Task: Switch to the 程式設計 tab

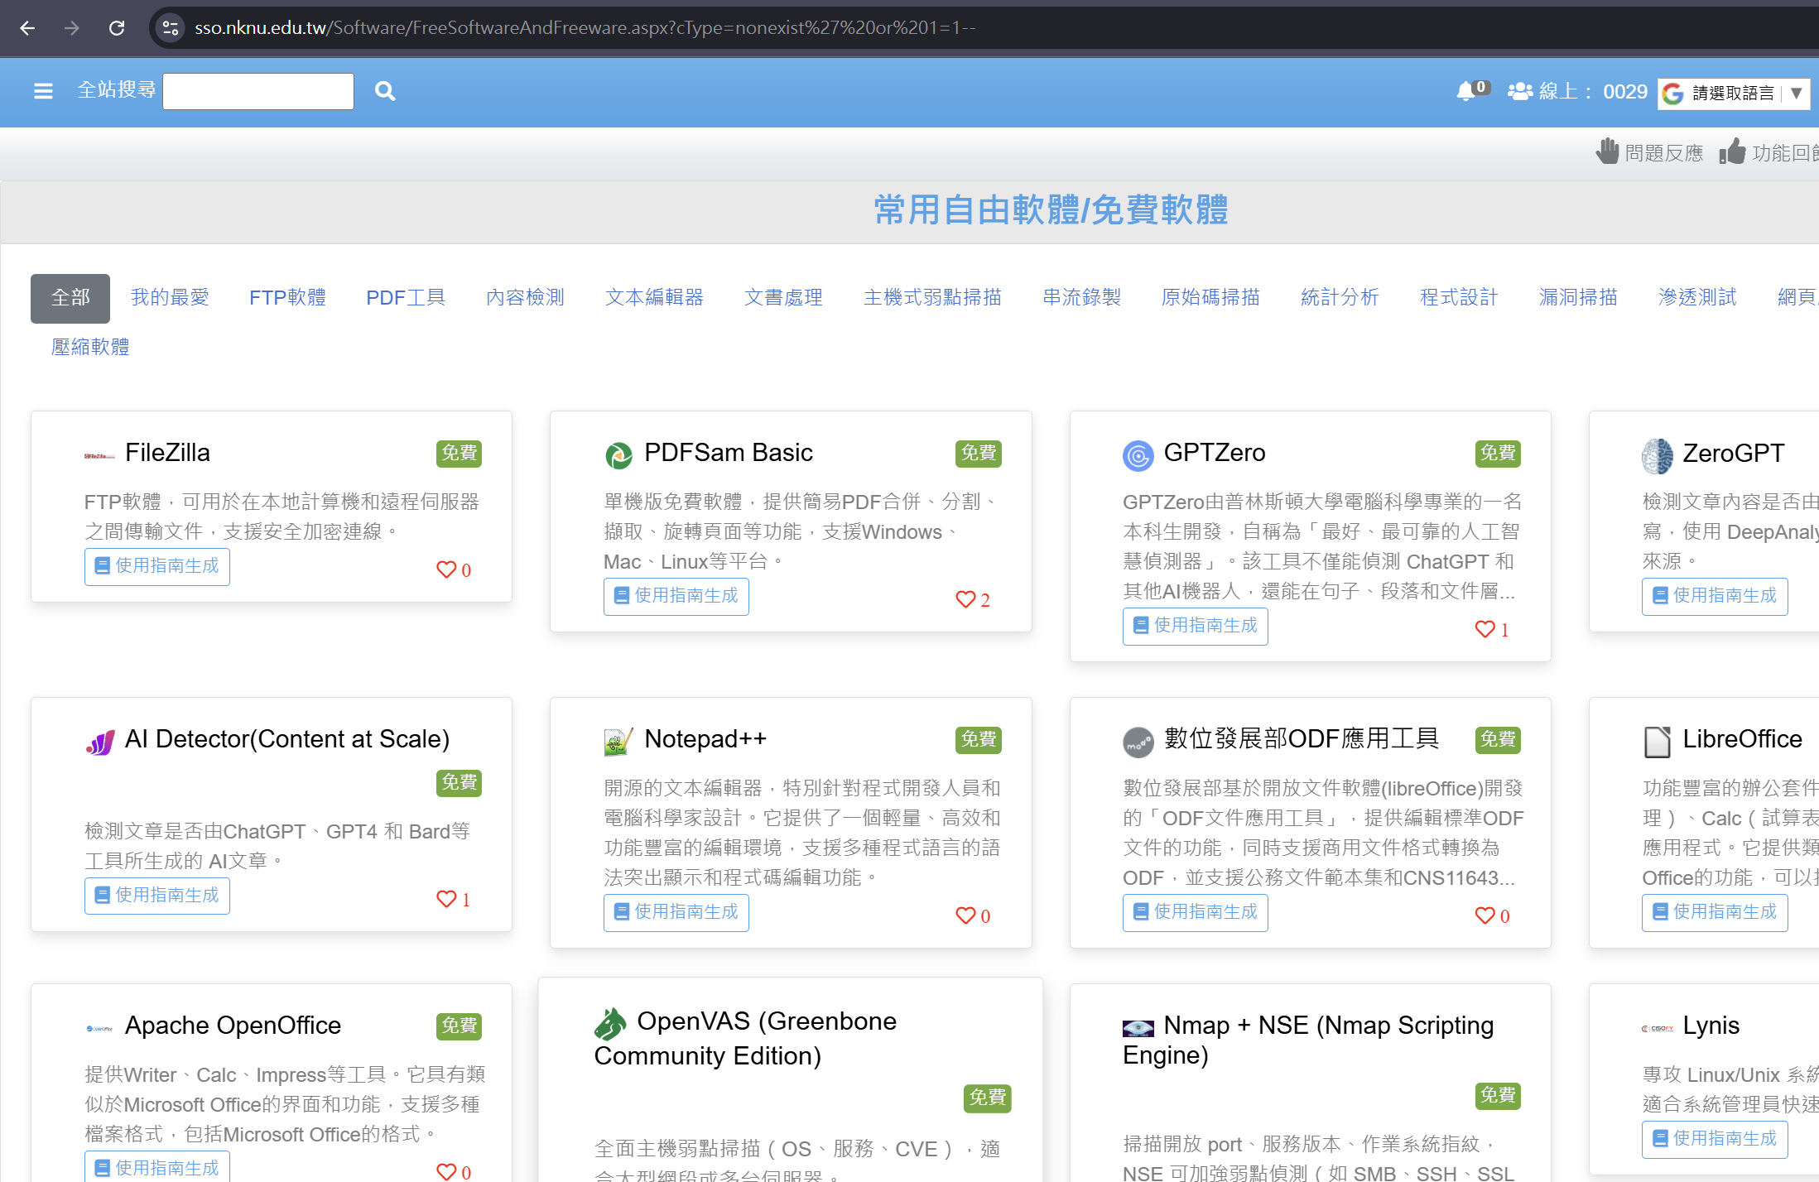Action: click(1459, 298)
